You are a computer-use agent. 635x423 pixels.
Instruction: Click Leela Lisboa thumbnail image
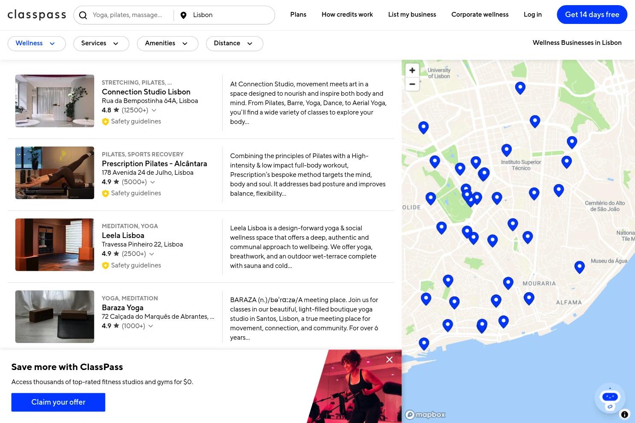tap(55, 245)
